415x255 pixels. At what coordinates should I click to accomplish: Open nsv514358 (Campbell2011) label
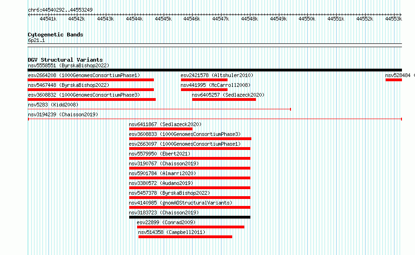click(172, 232)
